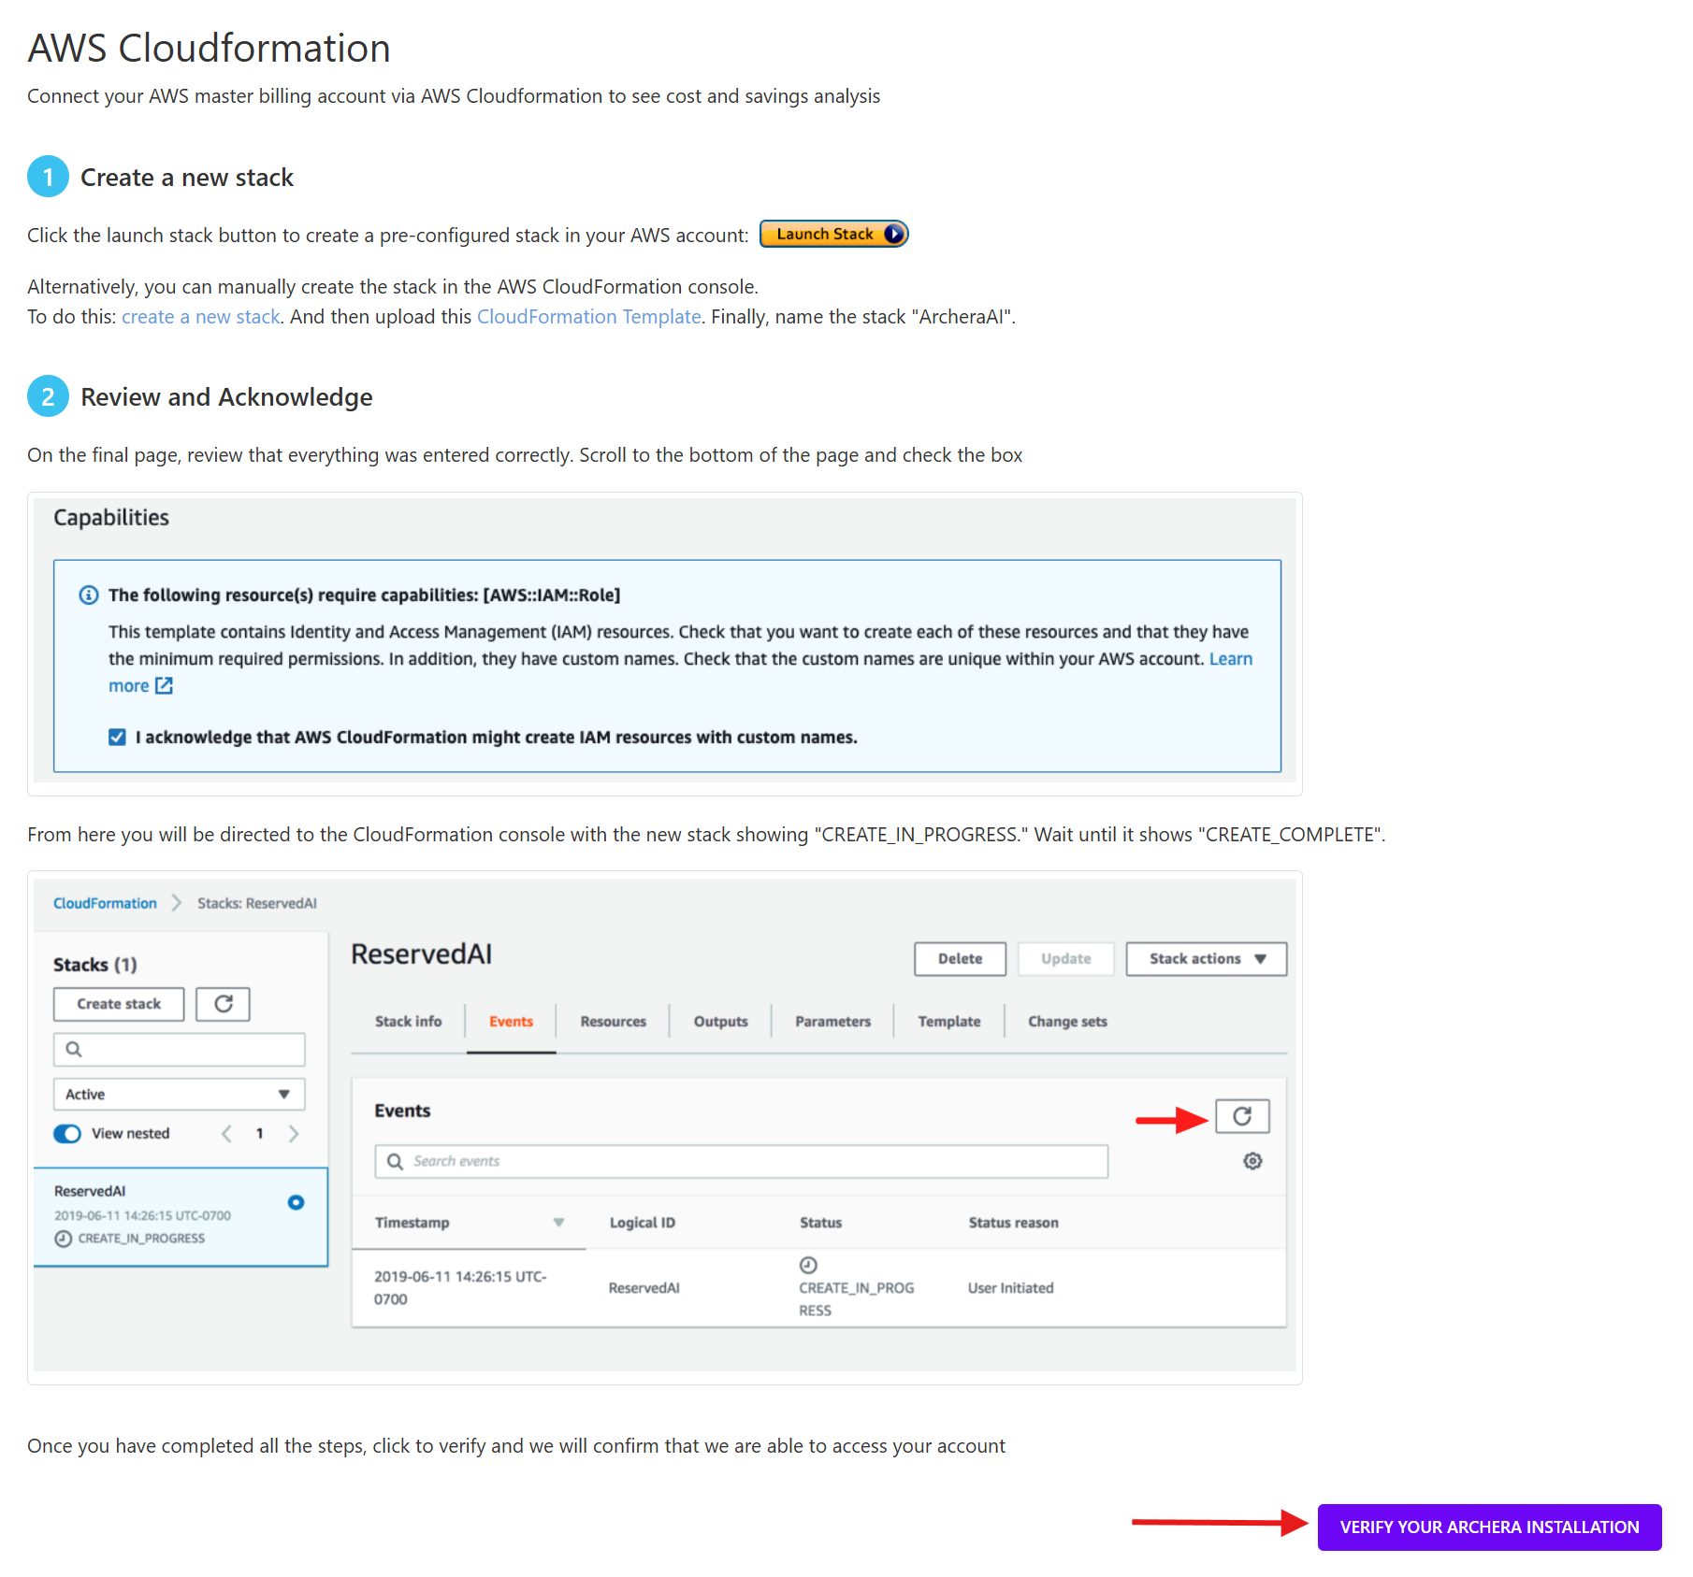
Task: Click the breadcrumb chevron separator
Action: click(x=177, y=903)
